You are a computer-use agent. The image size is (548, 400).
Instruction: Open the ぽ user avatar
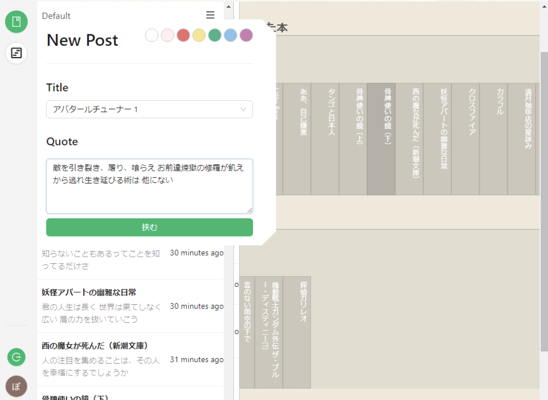16,386
